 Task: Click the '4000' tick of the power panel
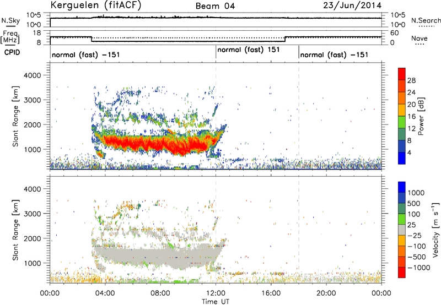[x=33, y=75]
